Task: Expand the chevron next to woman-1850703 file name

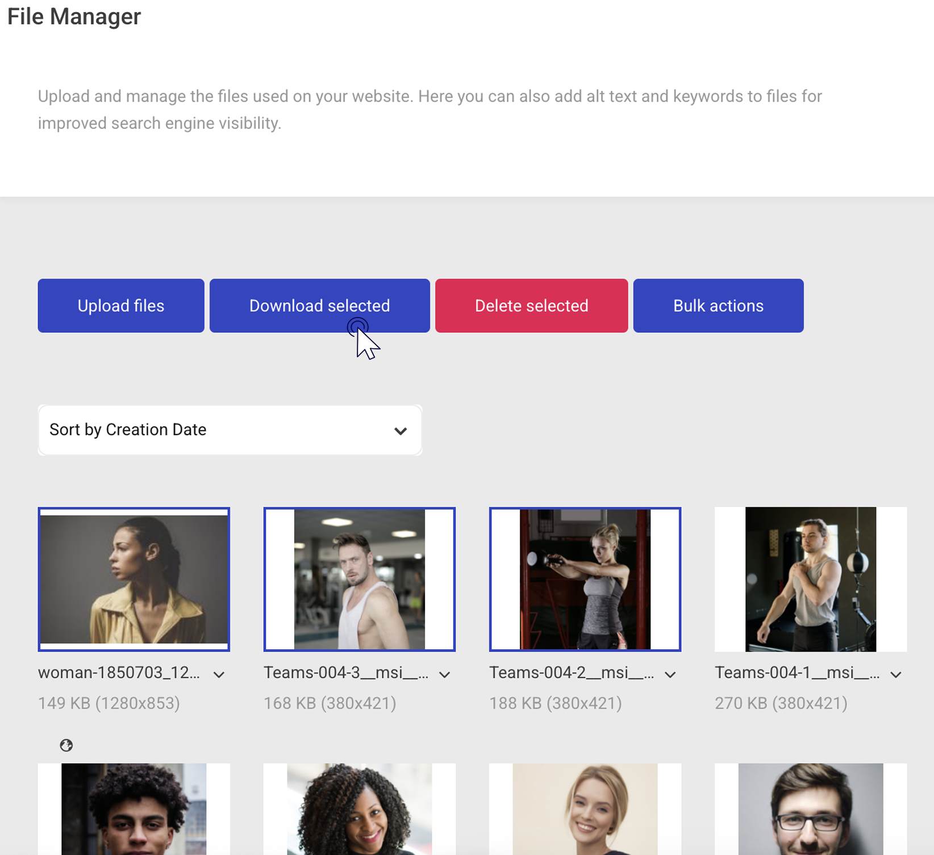Action: [219, 674]
